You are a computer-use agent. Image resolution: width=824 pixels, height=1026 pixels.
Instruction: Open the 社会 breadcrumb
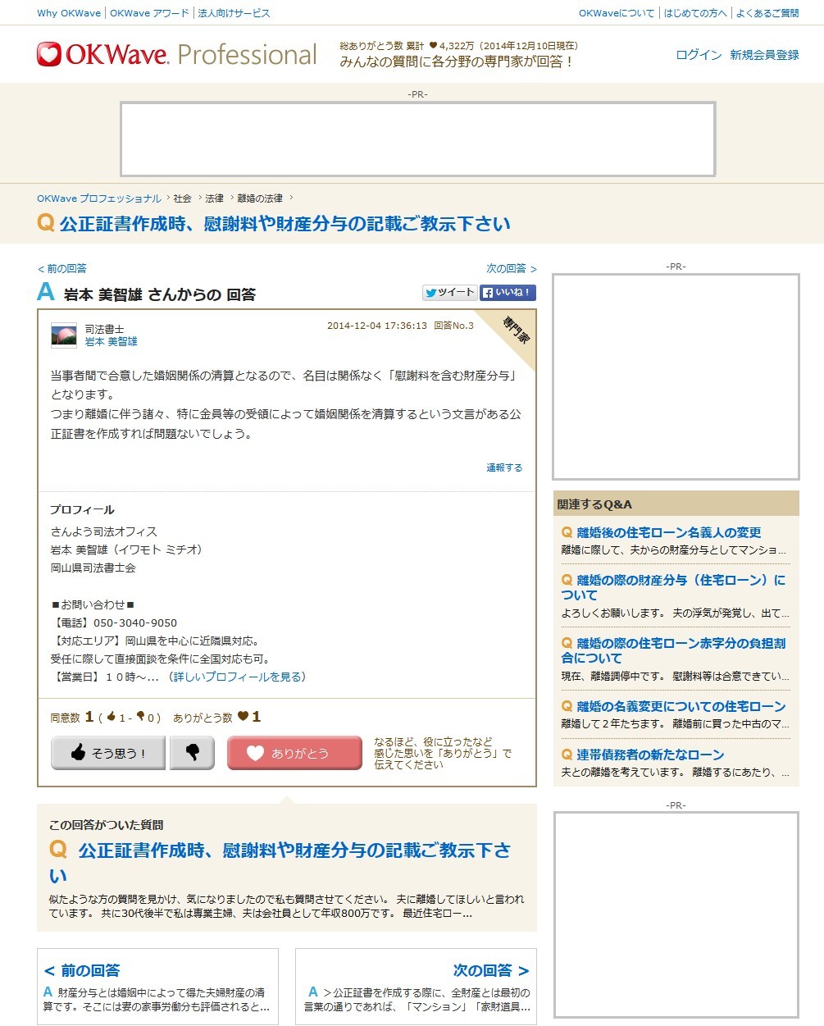pos(182,198)
